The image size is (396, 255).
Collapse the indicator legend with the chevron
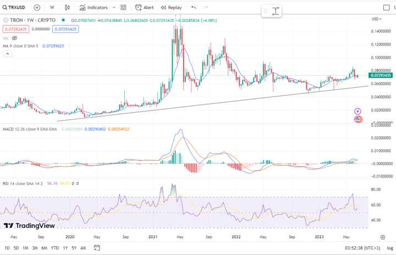click(8, 54)
